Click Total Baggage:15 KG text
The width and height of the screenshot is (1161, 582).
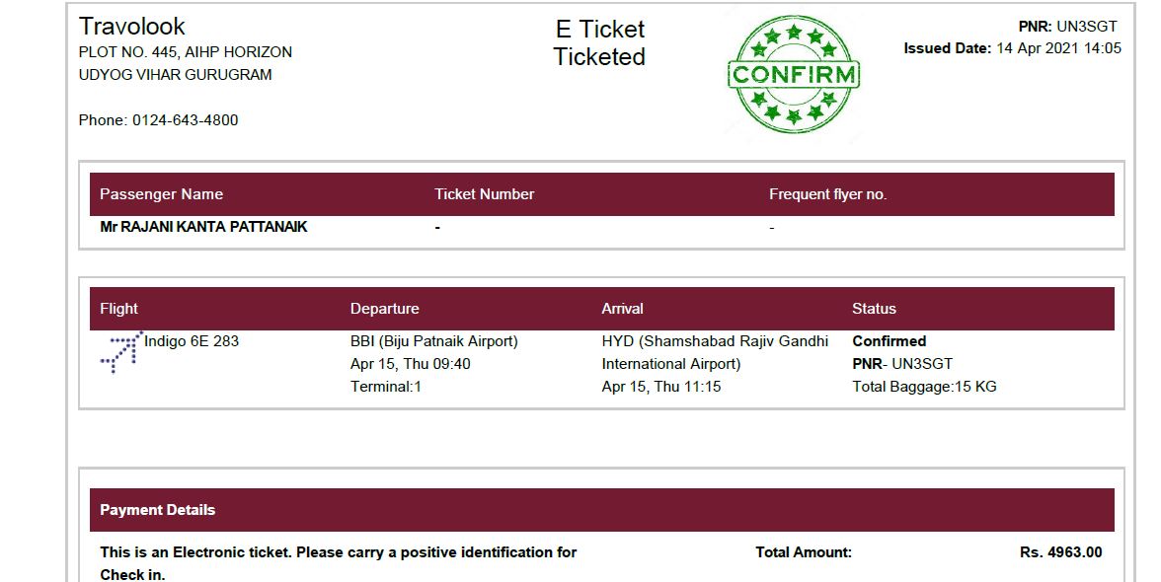924,387
